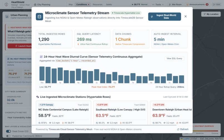Click the Exit door icon

coord(214,4)
